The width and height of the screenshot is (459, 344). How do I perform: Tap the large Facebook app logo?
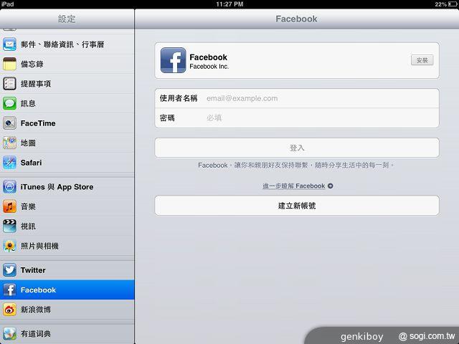pyautogui.click(x=173, y=60)
